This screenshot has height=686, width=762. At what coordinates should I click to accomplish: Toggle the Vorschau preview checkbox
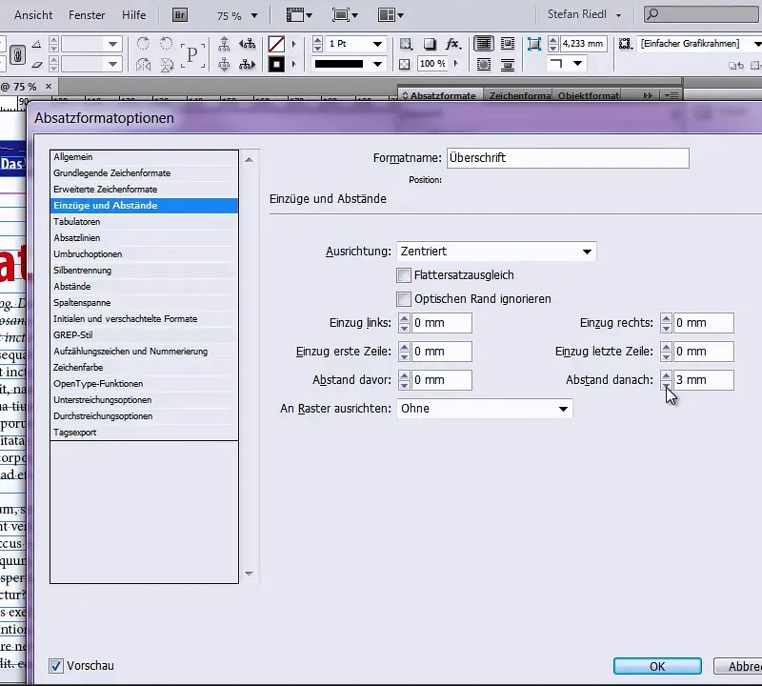point(56,666)
